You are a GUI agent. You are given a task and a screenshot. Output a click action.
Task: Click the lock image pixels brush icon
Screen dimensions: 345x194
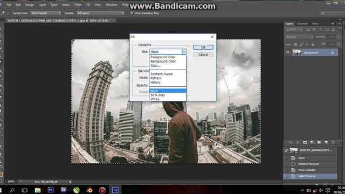click(x=301, y=44)
